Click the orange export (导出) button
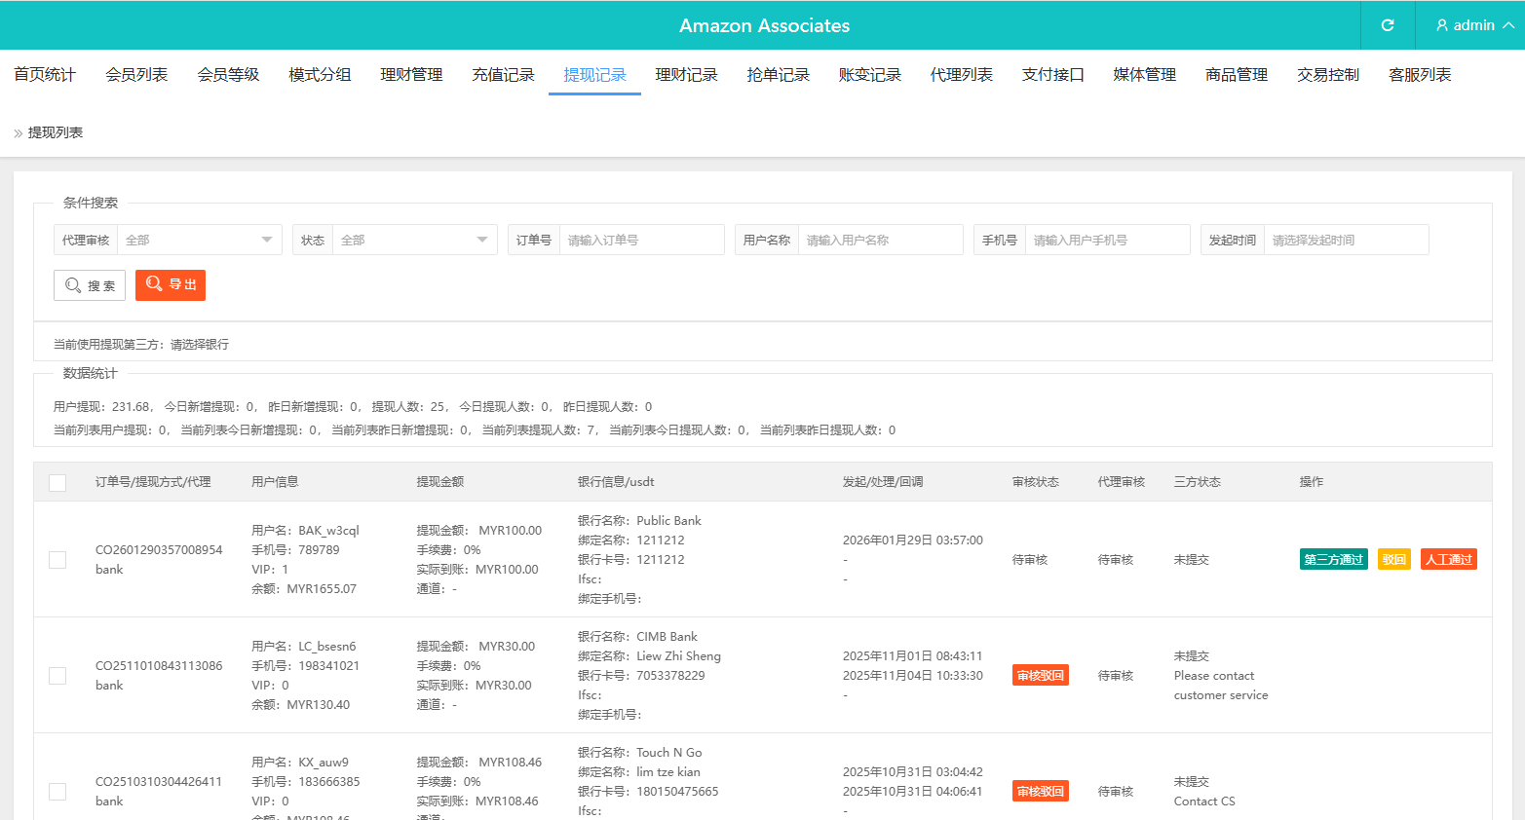1525x820 pixels. point(171,284)
